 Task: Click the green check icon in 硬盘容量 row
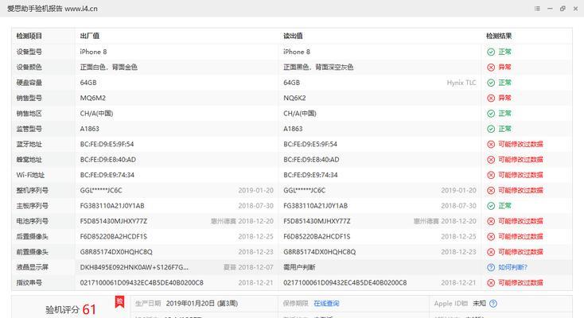491,83
